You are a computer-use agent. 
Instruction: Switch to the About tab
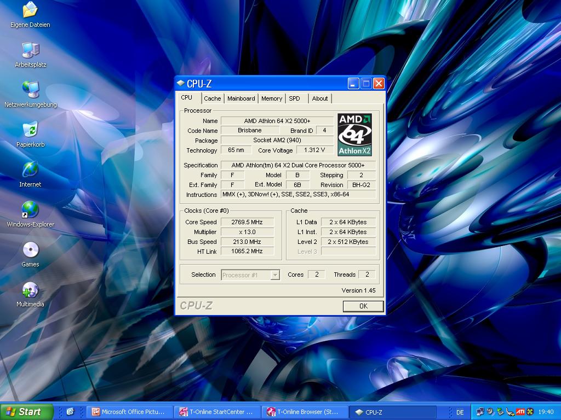click(320, 98)
